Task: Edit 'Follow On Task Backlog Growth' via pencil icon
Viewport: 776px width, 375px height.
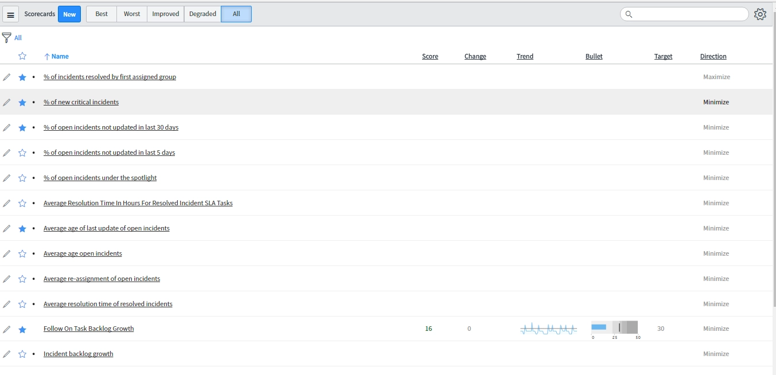Action: tap(7, 329)
